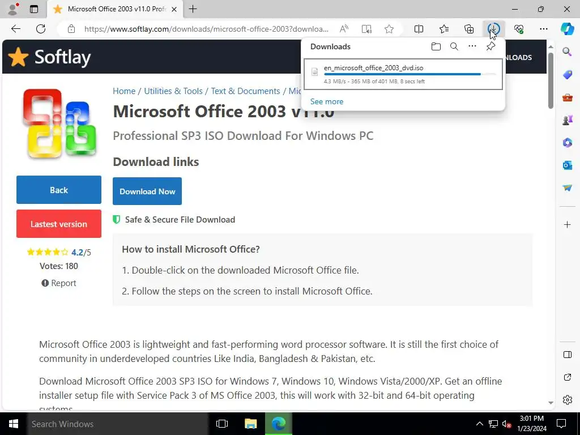The height and width of the screenshot is (435, 580).
Task: Open downloads folder from Downloads popup
Action: 436,46
